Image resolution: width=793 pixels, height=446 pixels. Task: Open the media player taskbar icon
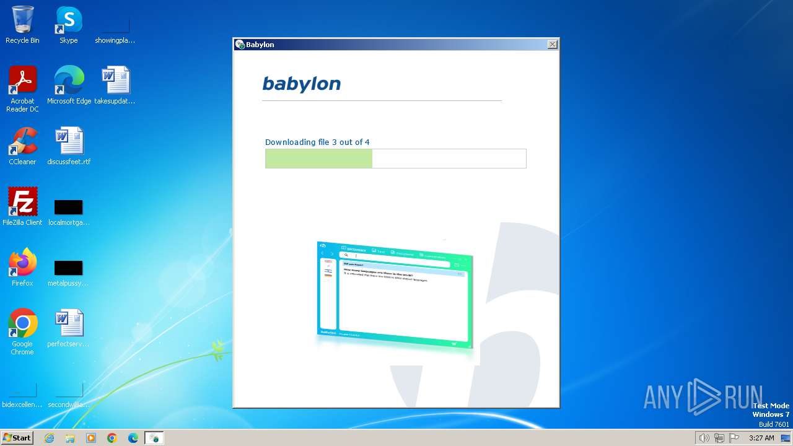pyautogui.click(x=91, y=438)
